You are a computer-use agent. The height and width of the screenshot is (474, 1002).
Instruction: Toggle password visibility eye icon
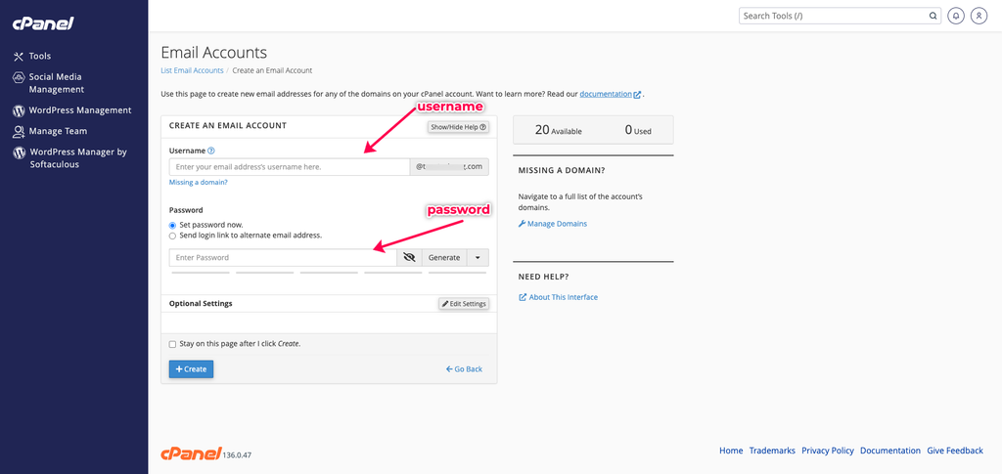(410, 258)
